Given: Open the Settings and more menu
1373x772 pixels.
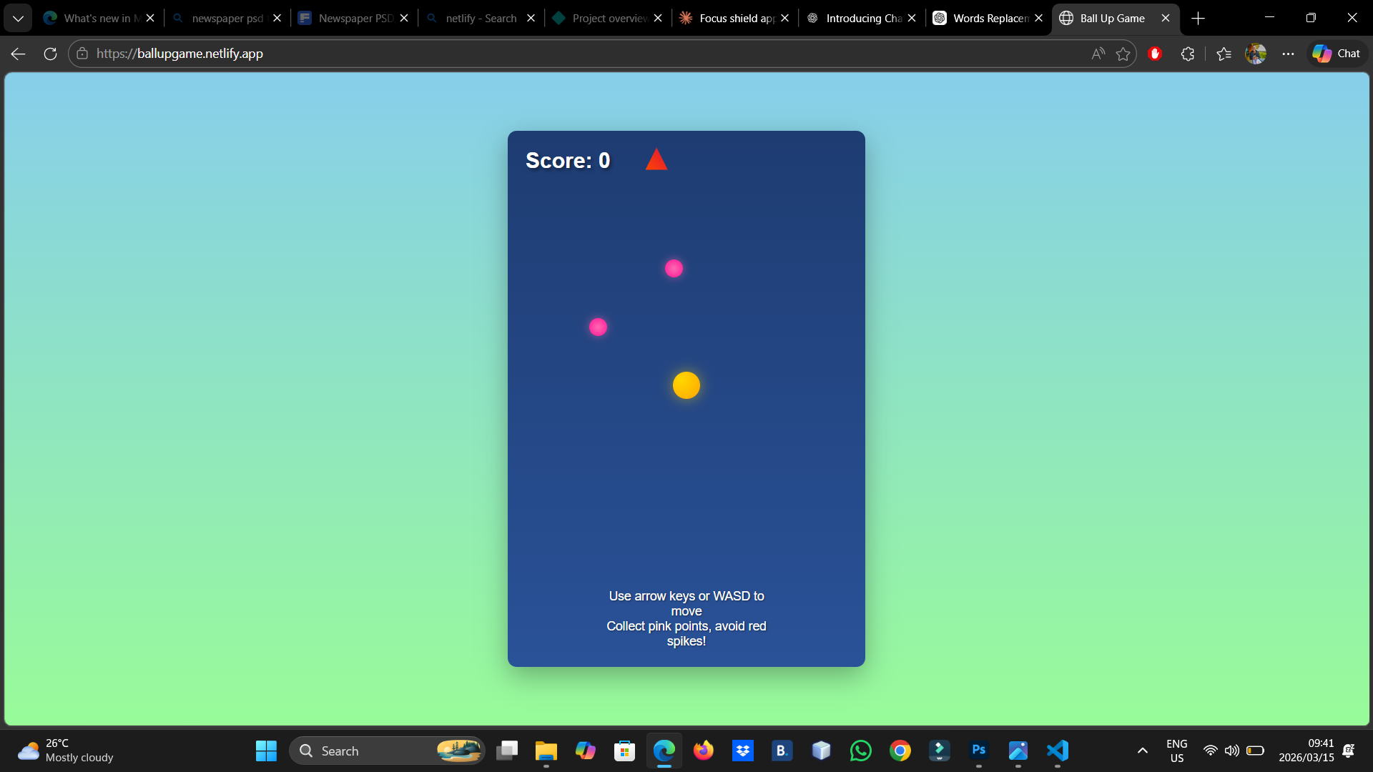Looking at the screenshot, I should point(1289,54).
